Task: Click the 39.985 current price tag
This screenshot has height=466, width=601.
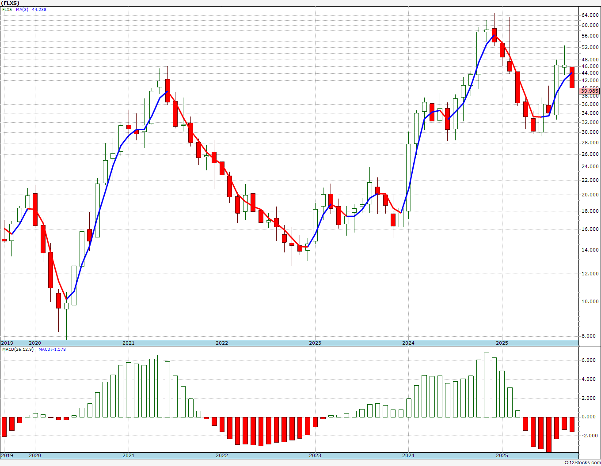Action: [590, 91]
